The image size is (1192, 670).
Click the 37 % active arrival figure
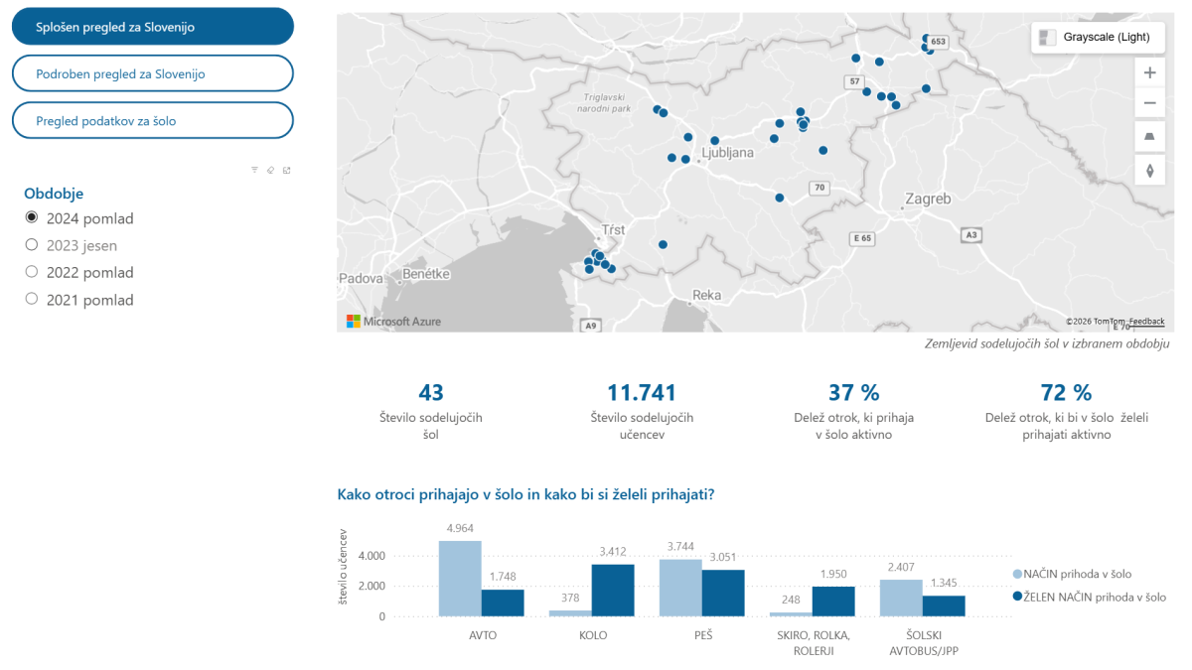point(854,393)
